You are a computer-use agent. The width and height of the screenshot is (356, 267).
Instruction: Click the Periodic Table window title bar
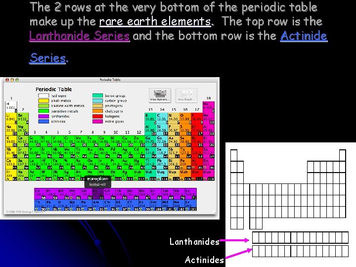[110, 80]
